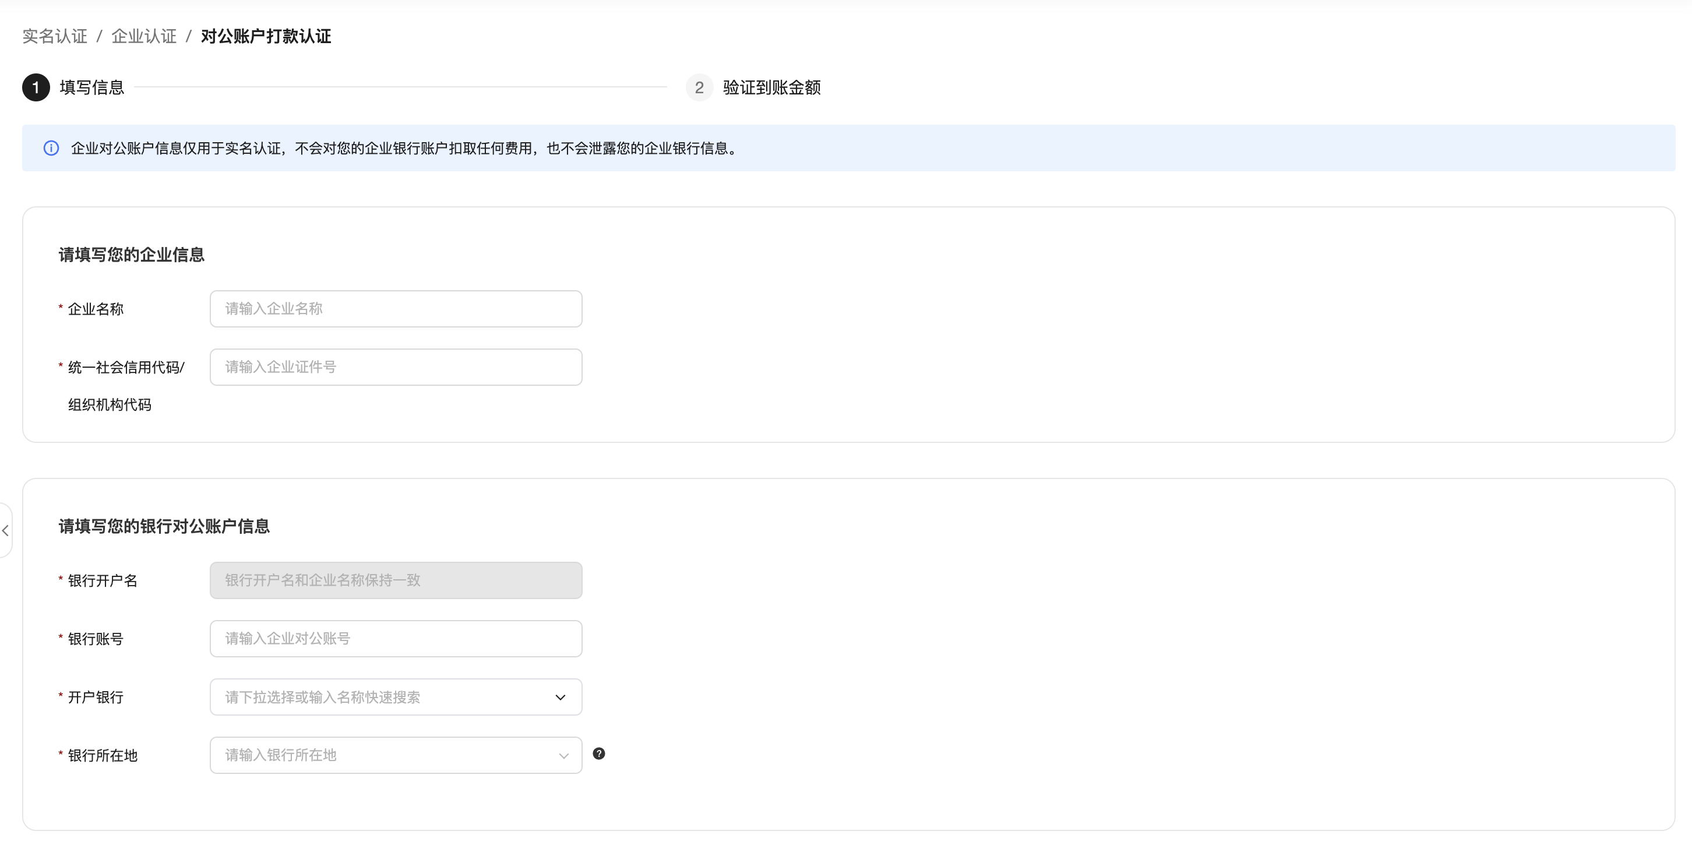Viewport: 1692px width, 845px height.
Task: Select the 填写信息 step label
Action: click(x=92, y=87)
